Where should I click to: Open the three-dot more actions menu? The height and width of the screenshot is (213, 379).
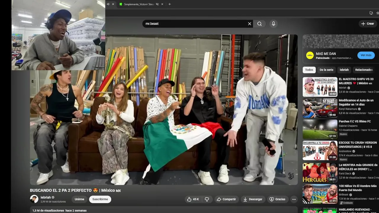coord(294,199)
